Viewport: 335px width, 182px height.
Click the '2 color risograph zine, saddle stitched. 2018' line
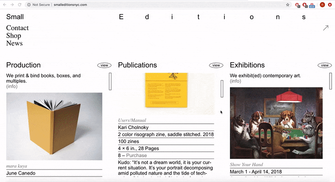click(x=166, y=134)
